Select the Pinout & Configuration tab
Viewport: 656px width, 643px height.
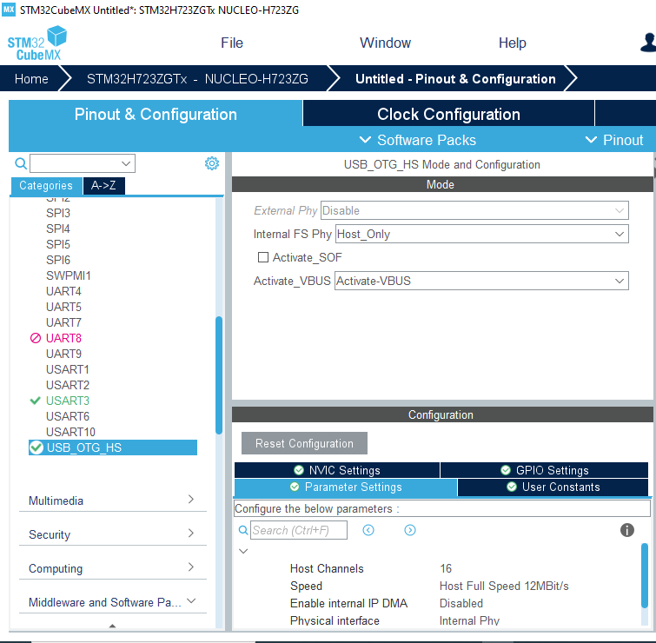point(156,114)
